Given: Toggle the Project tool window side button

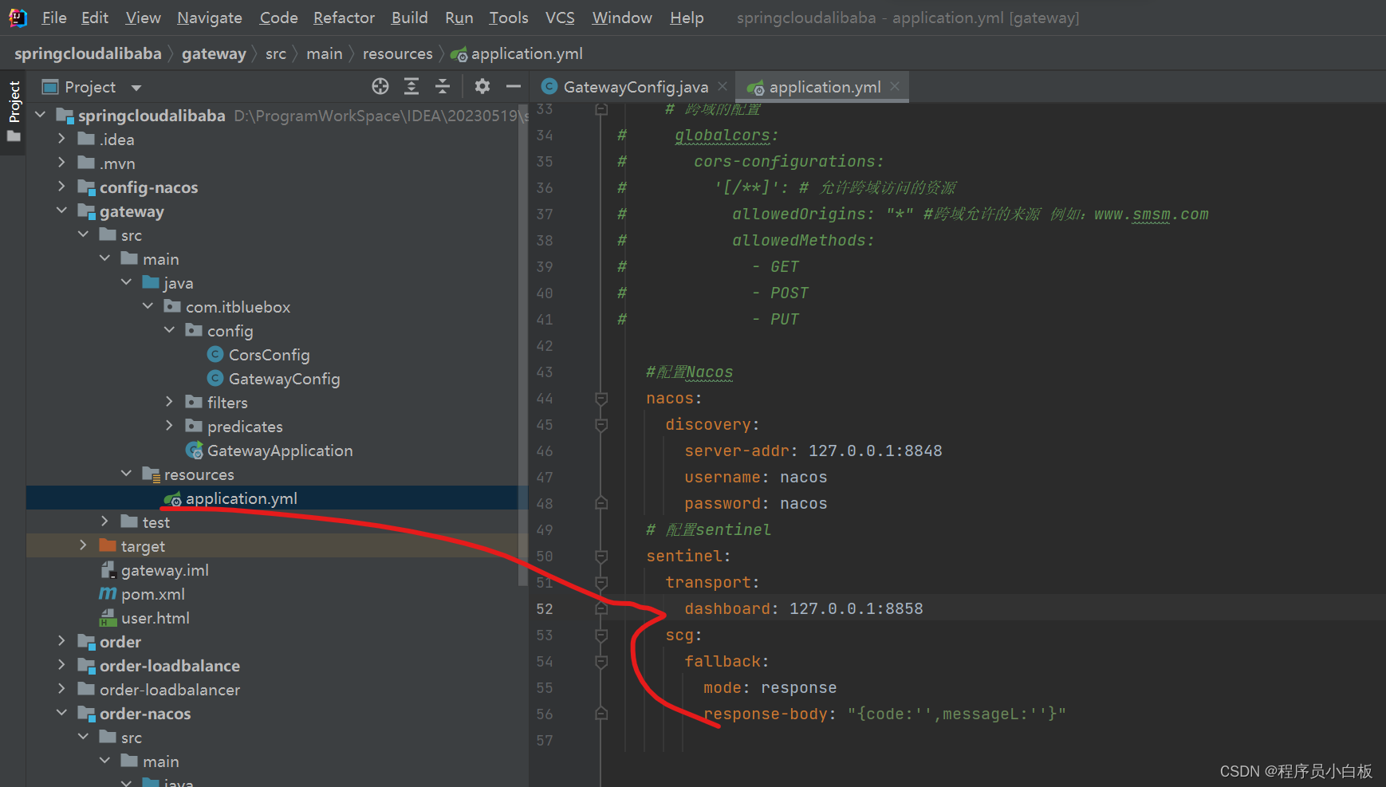Looking at the screenshot, I should point(14,112).
